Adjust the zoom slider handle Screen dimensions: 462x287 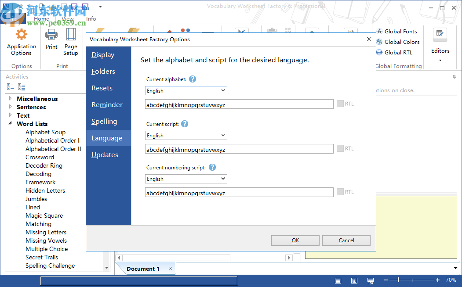tap(398, 280)
